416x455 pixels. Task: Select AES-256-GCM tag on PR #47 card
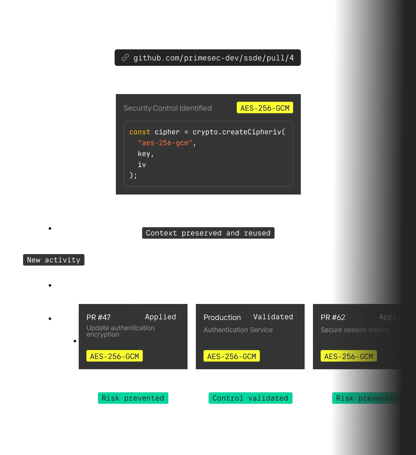click(x=115, y=356)
